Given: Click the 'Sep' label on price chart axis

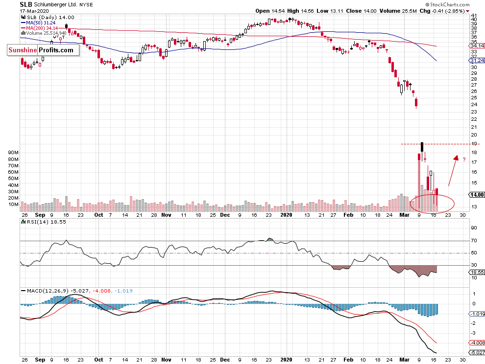Looking at the screenshot, I should tap(40, 215).
